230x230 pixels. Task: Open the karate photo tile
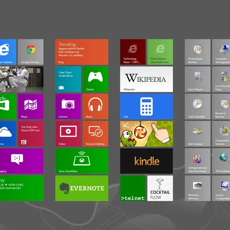[x=22, y=79]
